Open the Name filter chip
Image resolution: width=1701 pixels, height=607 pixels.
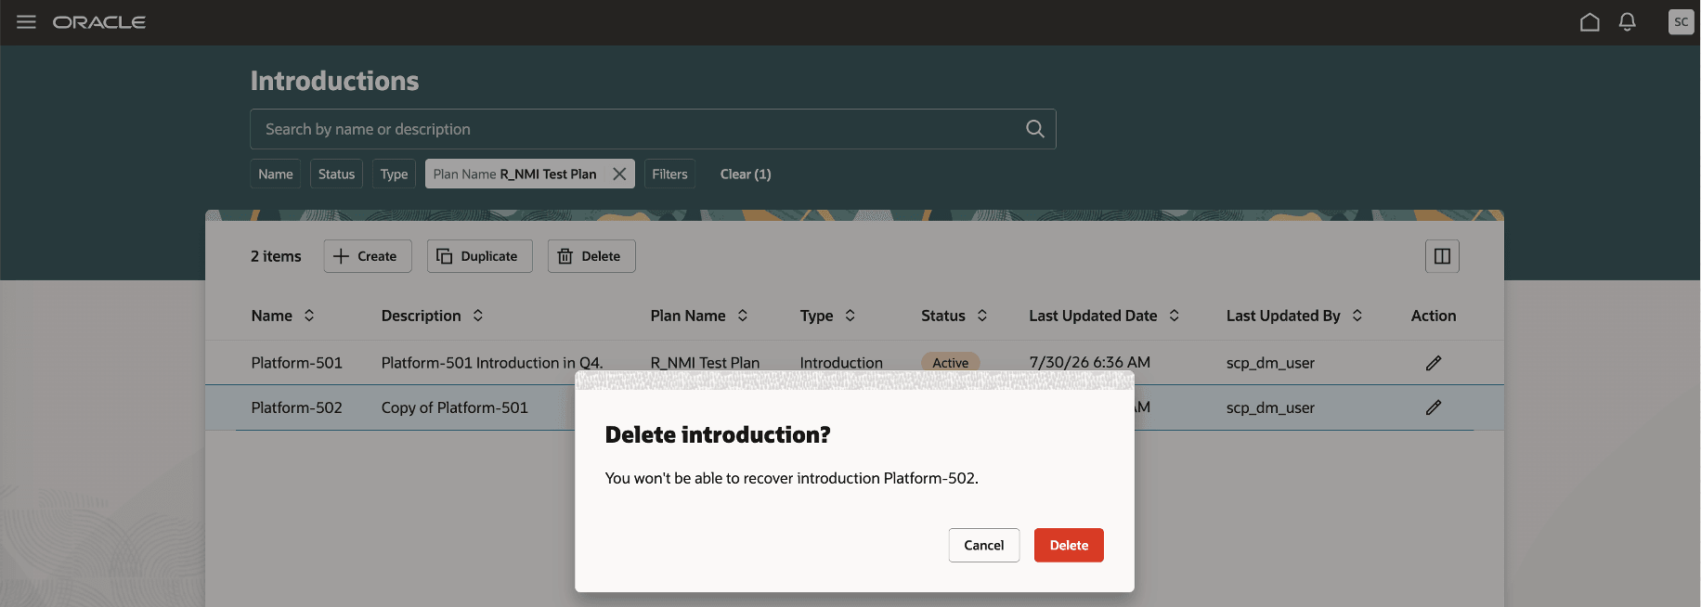click(276, 174)
